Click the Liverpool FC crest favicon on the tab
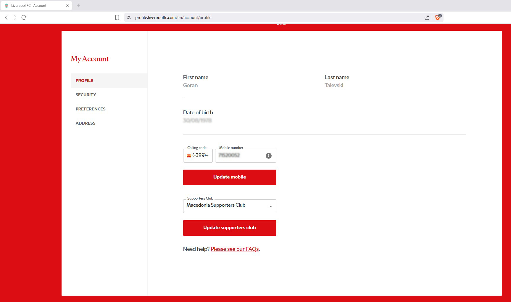This screenshot has width=511, height=302. click(x=7, y=6)
